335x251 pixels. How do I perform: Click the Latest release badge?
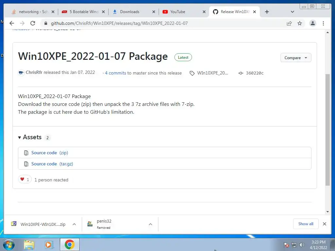pyautogui.click(x=183, y=58)
